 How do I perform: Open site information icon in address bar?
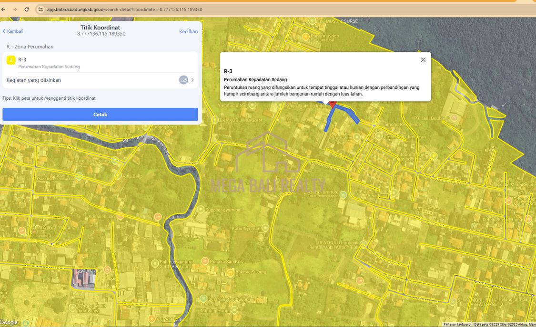pyautogui.click(x=40, y=10)
